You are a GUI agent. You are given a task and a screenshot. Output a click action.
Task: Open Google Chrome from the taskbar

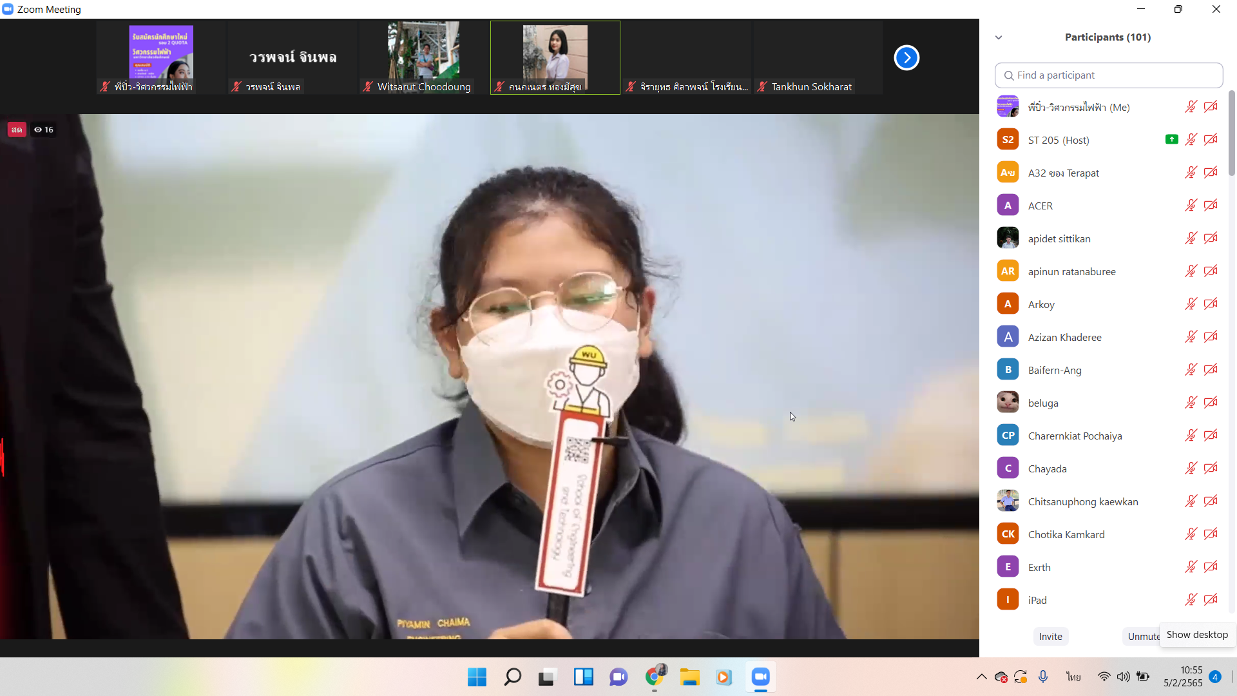654,677
